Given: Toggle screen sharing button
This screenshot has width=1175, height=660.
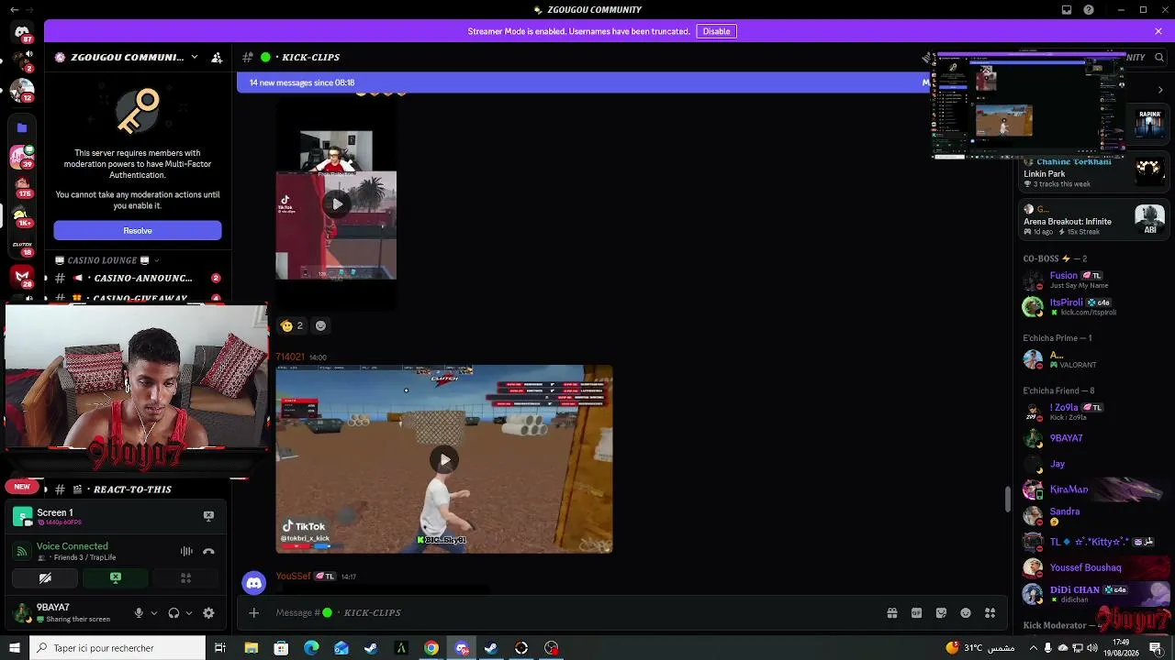Looking at the screenshot, I should (x=116, y=577).
